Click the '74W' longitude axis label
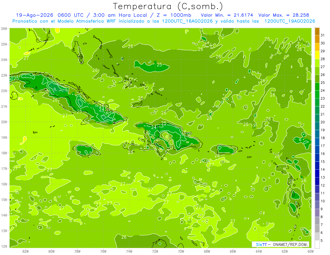This screenshot has height=255, width=330. pos(129,251)
